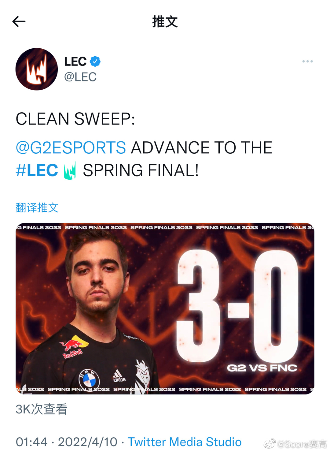Open the 3-0 score tweet image

pos(165,308)
